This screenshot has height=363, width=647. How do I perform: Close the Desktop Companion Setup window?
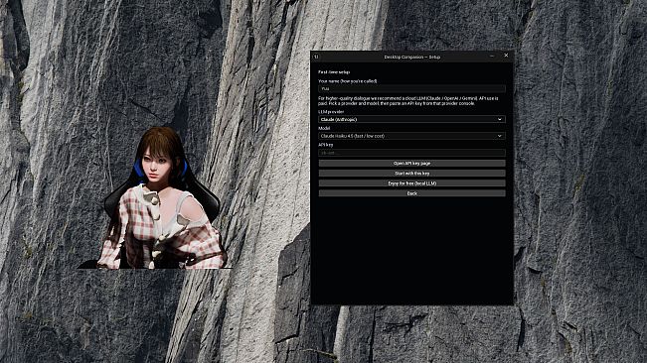506,56
